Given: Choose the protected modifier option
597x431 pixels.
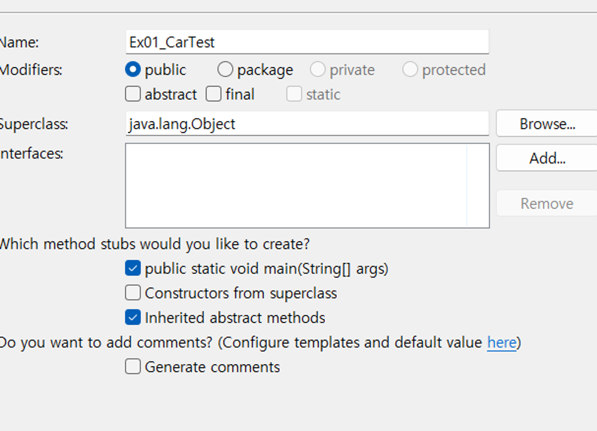Looking at the screenshot, I should (410, 69).
